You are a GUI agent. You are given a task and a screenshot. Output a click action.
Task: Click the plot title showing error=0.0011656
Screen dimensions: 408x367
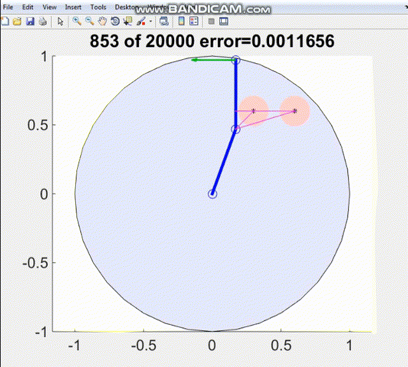[212, 41]
